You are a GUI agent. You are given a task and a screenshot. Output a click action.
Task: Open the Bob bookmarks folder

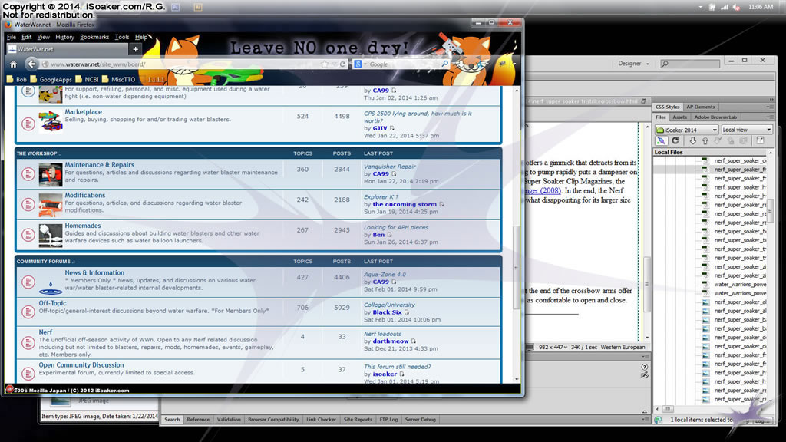(17, 79)
